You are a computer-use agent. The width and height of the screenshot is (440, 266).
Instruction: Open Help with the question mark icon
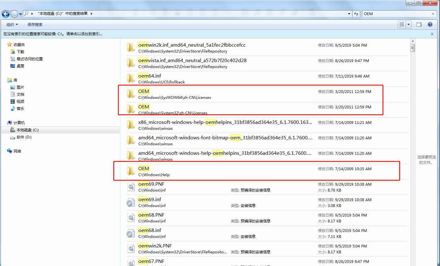tap(430, 24)
